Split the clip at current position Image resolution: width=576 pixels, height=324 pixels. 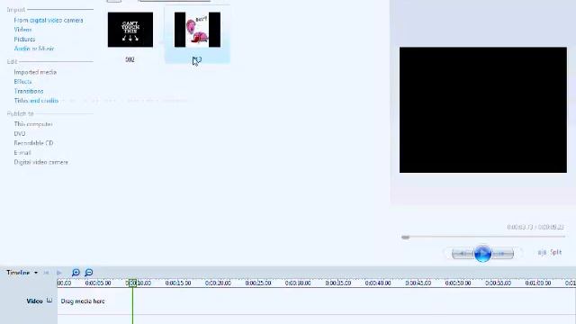click(550, 252)
